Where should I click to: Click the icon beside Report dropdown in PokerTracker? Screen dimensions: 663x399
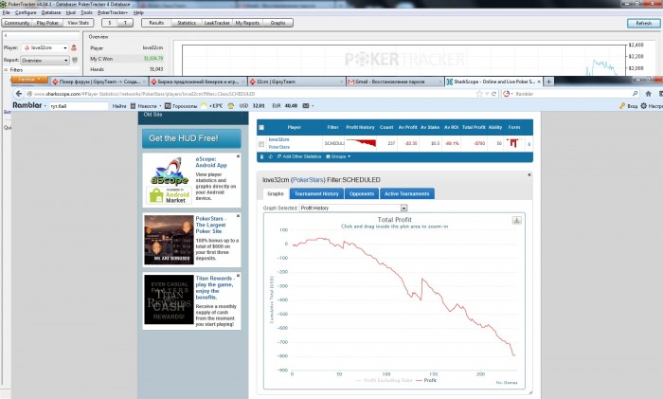pos(75,60)
